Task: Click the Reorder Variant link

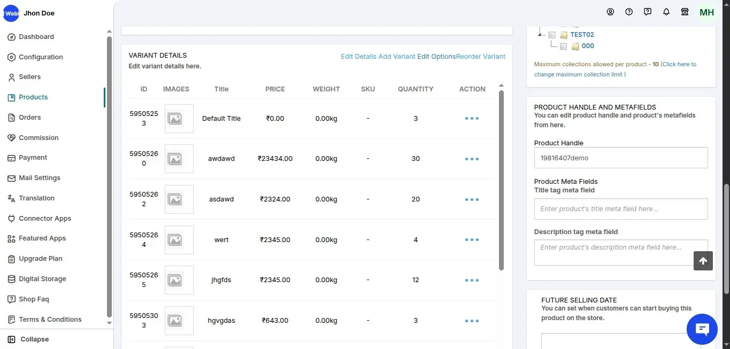Action: pyautogui.click(x=481, y=57)
